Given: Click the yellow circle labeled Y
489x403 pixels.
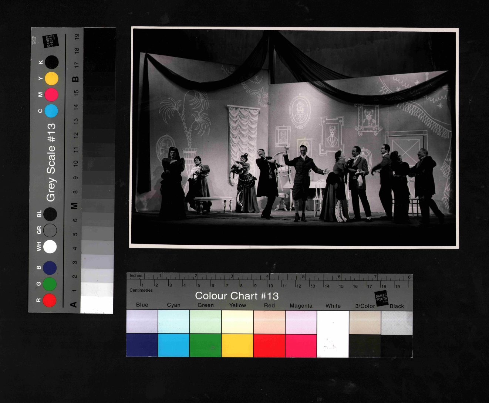Looking at the screenshot, I should [51, 79].
